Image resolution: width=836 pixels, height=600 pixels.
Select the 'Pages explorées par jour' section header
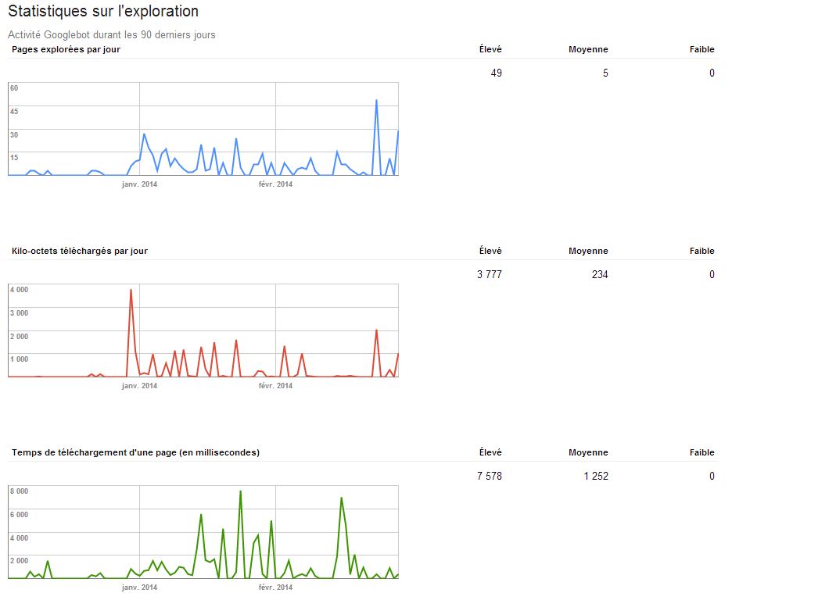point(66,48)
